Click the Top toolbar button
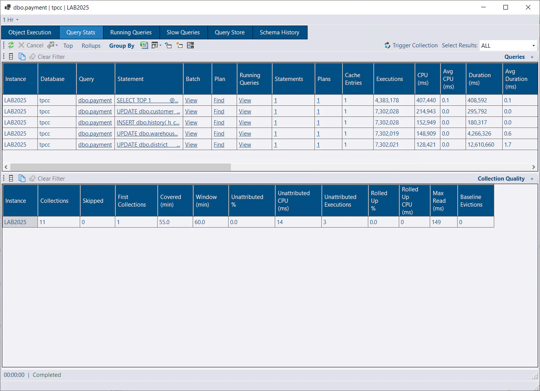 (68, 46)
